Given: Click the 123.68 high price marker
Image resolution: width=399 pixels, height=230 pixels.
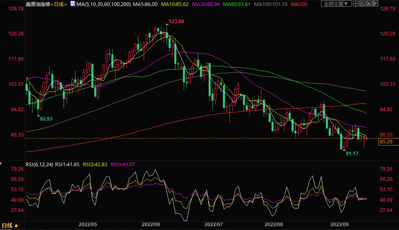Looking at the screenshot, I should pyautogui.click(x=176, y=21).
